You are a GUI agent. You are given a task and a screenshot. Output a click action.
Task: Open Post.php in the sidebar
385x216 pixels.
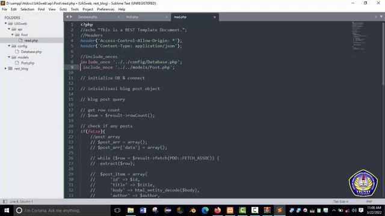pos(28,63)
